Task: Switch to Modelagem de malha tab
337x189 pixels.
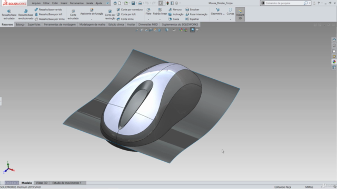Action: point(92,25)
